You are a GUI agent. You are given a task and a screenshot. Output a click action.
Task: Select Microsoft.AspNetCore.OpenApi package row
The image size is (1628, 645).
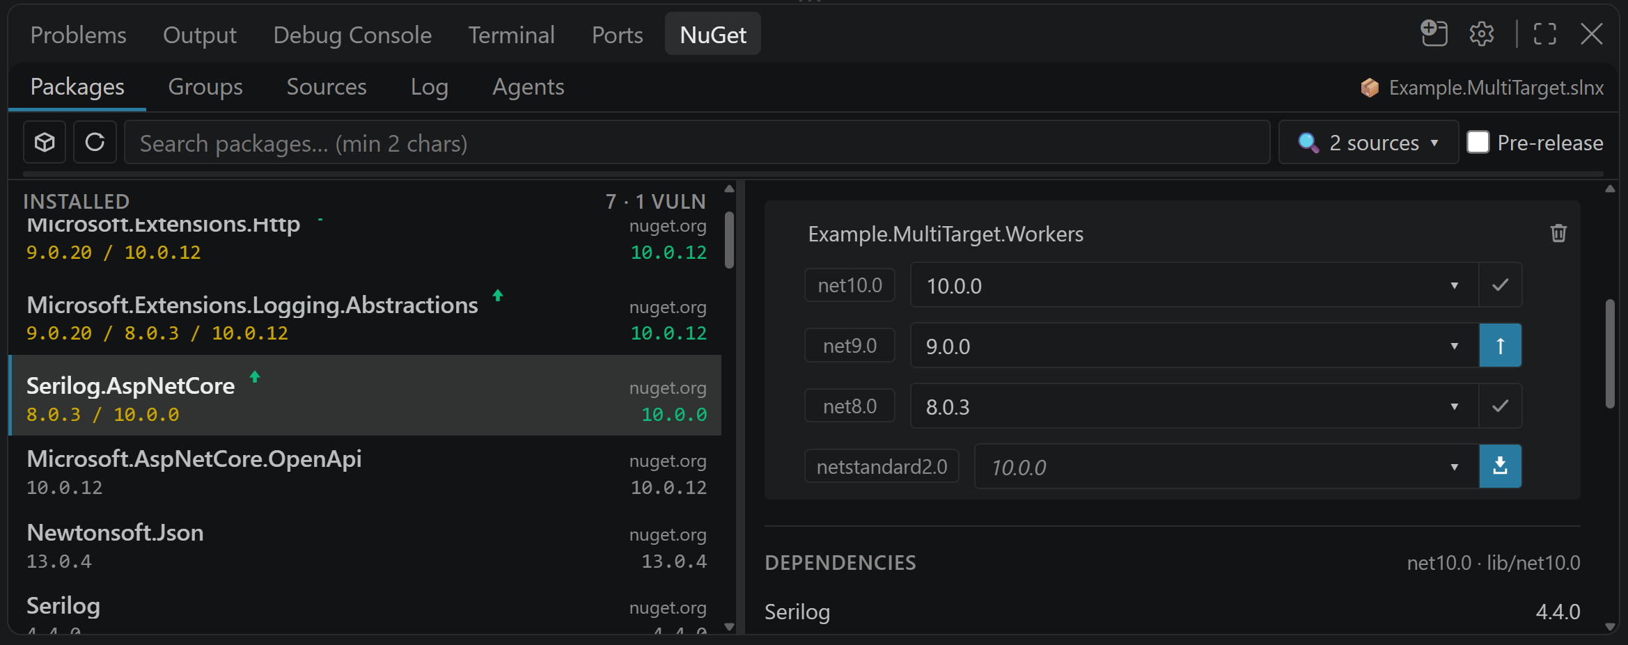[x=366, y=472]
